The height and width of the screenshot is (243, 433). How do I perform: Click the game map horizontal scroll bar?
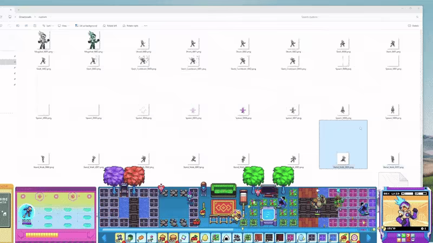click(168, 230)
